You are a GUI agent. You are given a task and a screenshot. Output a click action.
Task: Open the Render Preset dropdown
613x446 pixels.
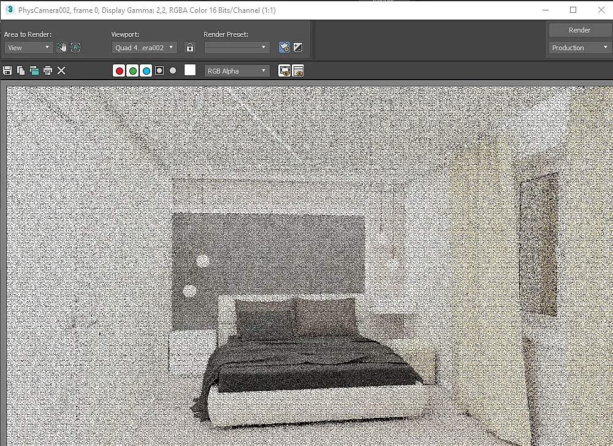[237, 48]
